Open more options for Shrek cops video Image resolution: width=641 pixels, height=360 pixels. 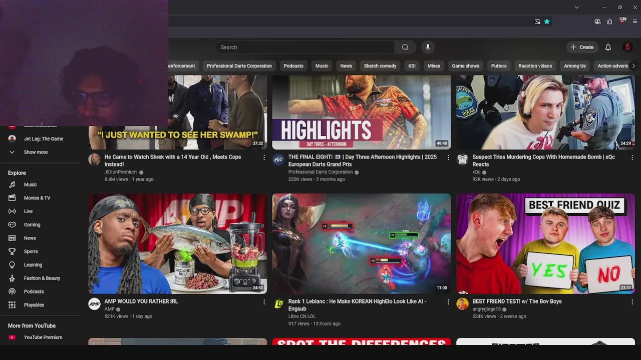pos(264,157)
